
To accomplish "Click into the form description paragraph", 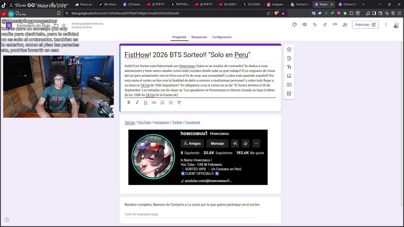I will 200,80.
